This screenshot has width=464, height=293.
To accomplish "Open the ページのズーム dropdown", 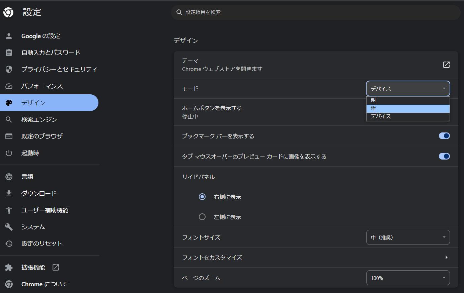I will coord(408,278).
